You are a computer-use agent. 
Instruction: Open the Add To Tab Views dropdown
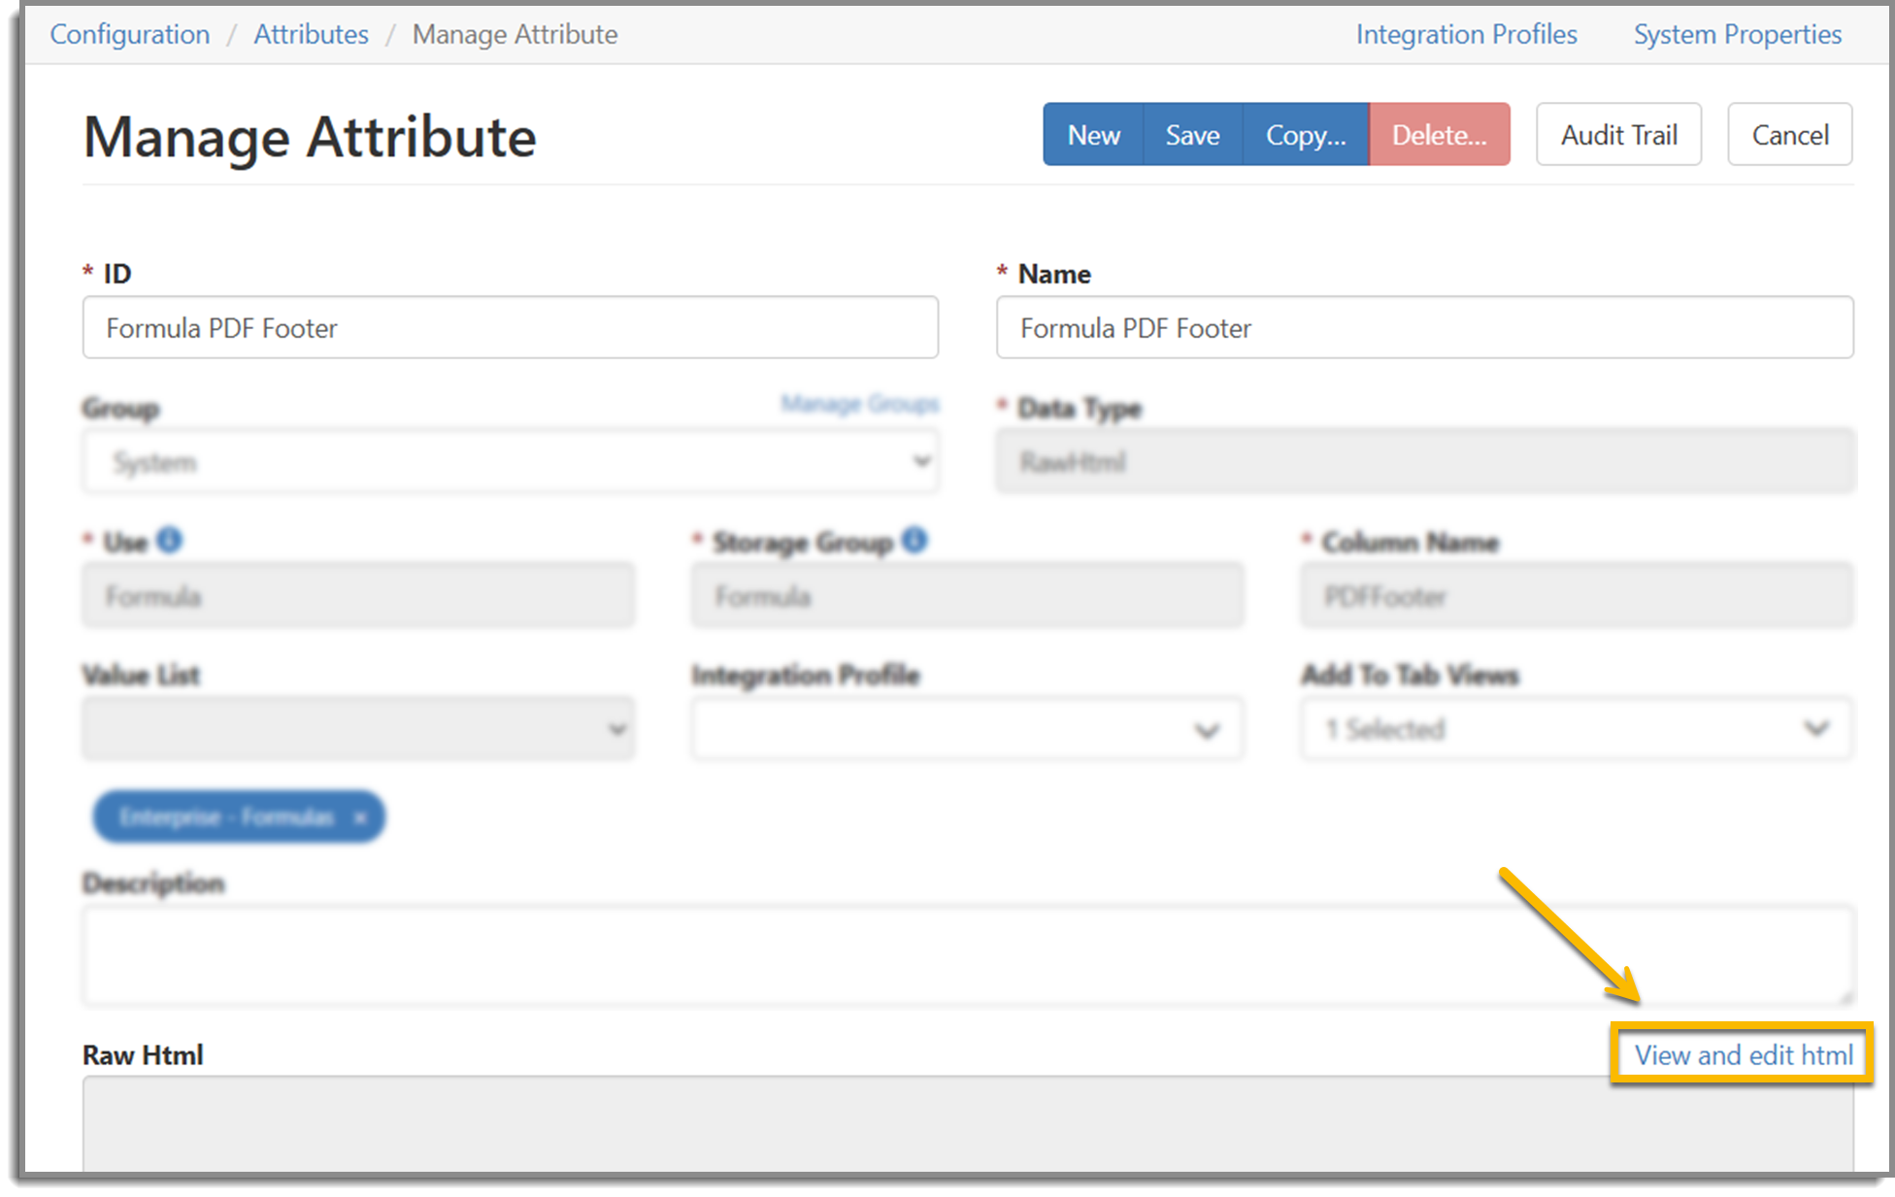point(1576,729)
